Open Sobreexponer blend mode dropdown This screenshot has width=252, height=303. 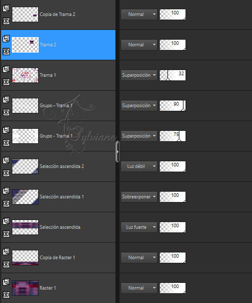pos(139,197)
